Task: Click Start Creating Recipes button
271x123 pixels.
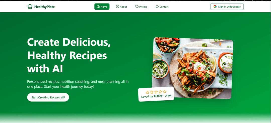Action: coord(48,97)
